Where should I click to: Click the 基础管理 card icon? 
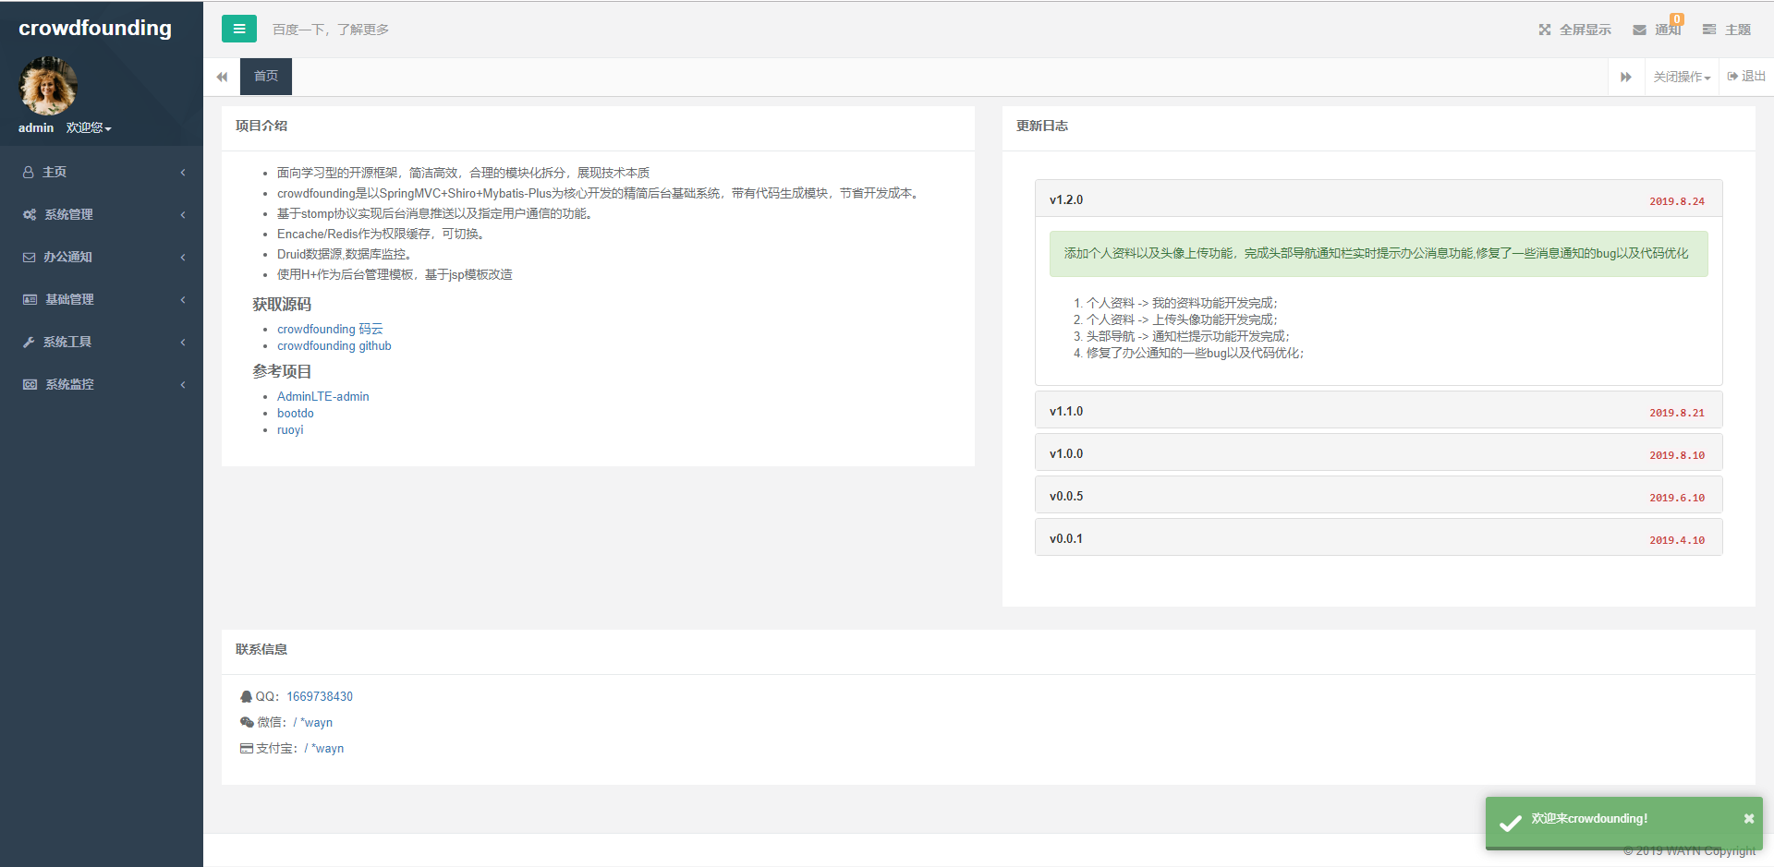click(30, 299)
